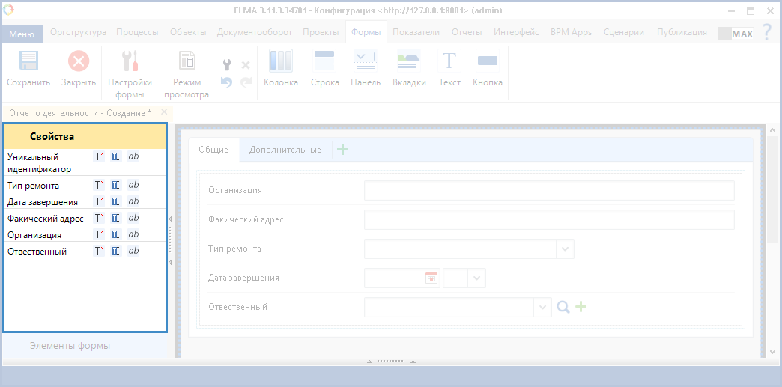Switch to preview mode (Режим просмотра)

point(187,61)
